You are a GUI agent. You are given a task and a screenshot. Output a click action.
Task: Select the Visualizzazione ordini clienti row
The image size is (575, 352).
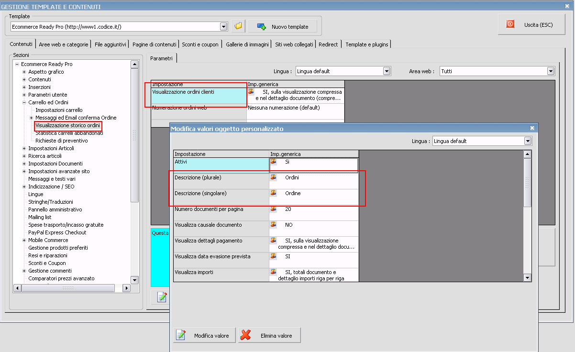[x=199, y=96]
